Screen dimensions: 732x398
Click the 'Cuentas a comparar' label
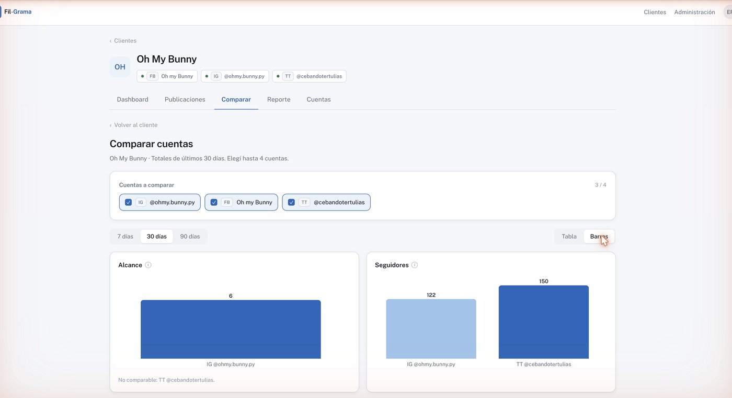click(x=146, y=185)
